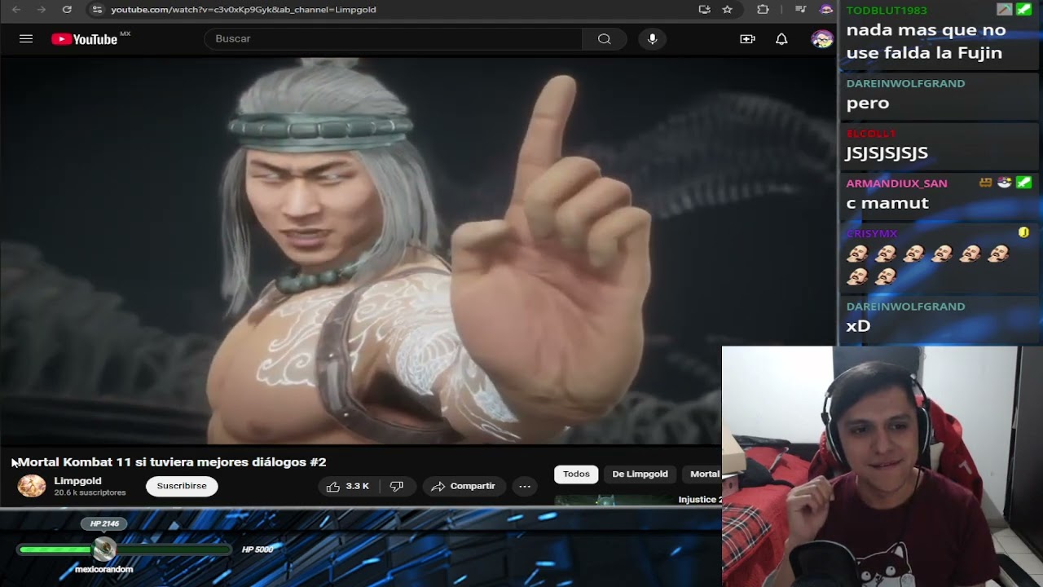Open browser profile avatar

click(826, 9)
